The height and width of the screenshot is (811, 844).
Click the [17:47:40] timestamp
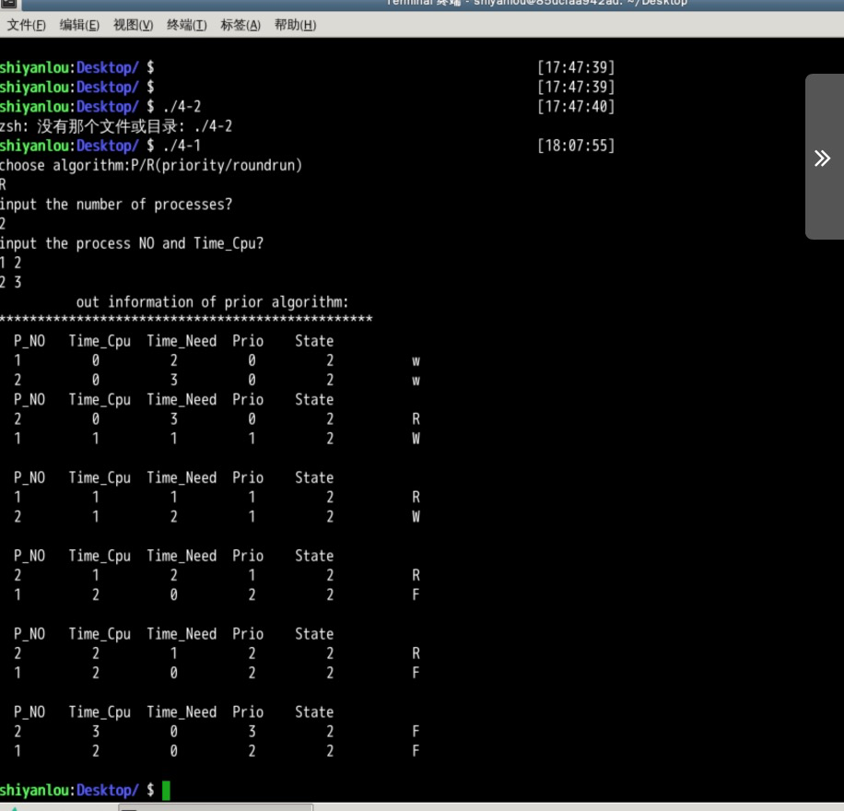pyautogui.click(x=575, y=107)
